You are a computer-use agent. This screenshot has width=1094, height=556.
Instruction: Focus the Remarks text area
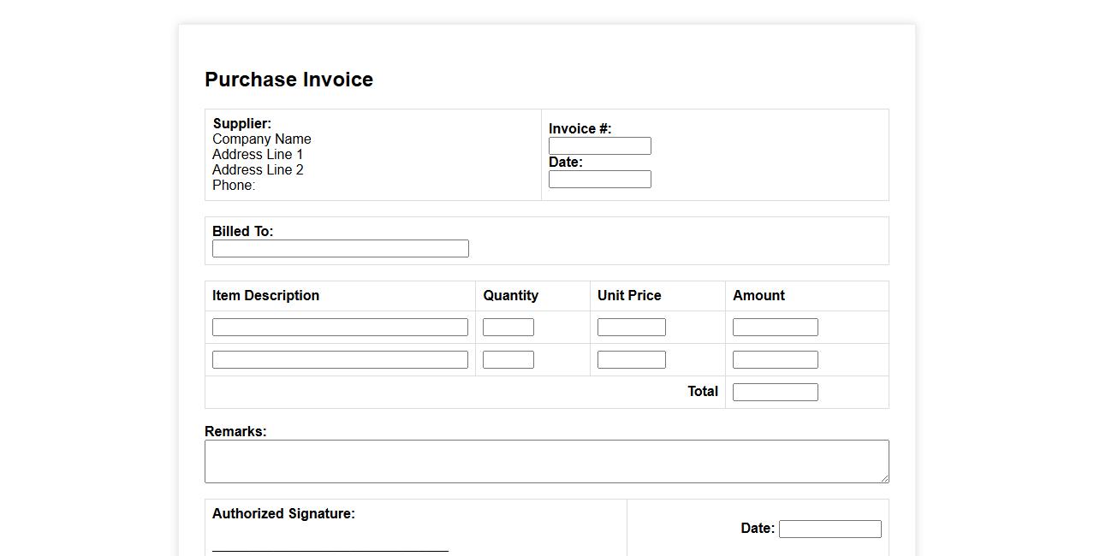click(546, 462)
